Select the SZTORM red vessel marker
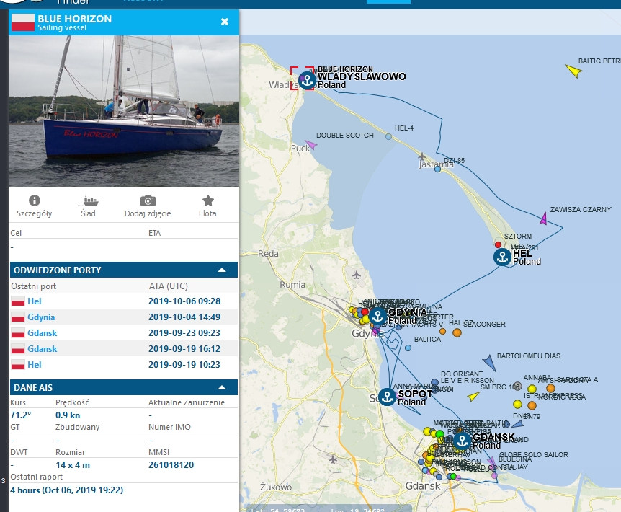Screen dimensions: 621x512 499,244
